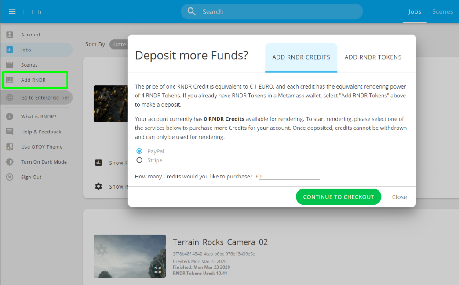This screenshot has width=459, height=285.
Task: Switch to the Add RNDR Tokens tab
Action: click(373, 57)
